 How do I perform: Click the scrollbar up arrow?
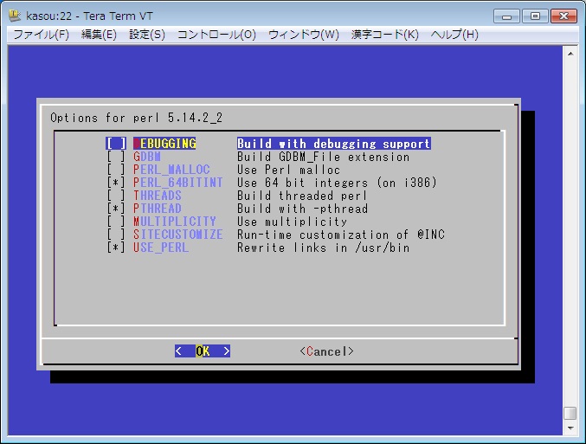[570, 54]
